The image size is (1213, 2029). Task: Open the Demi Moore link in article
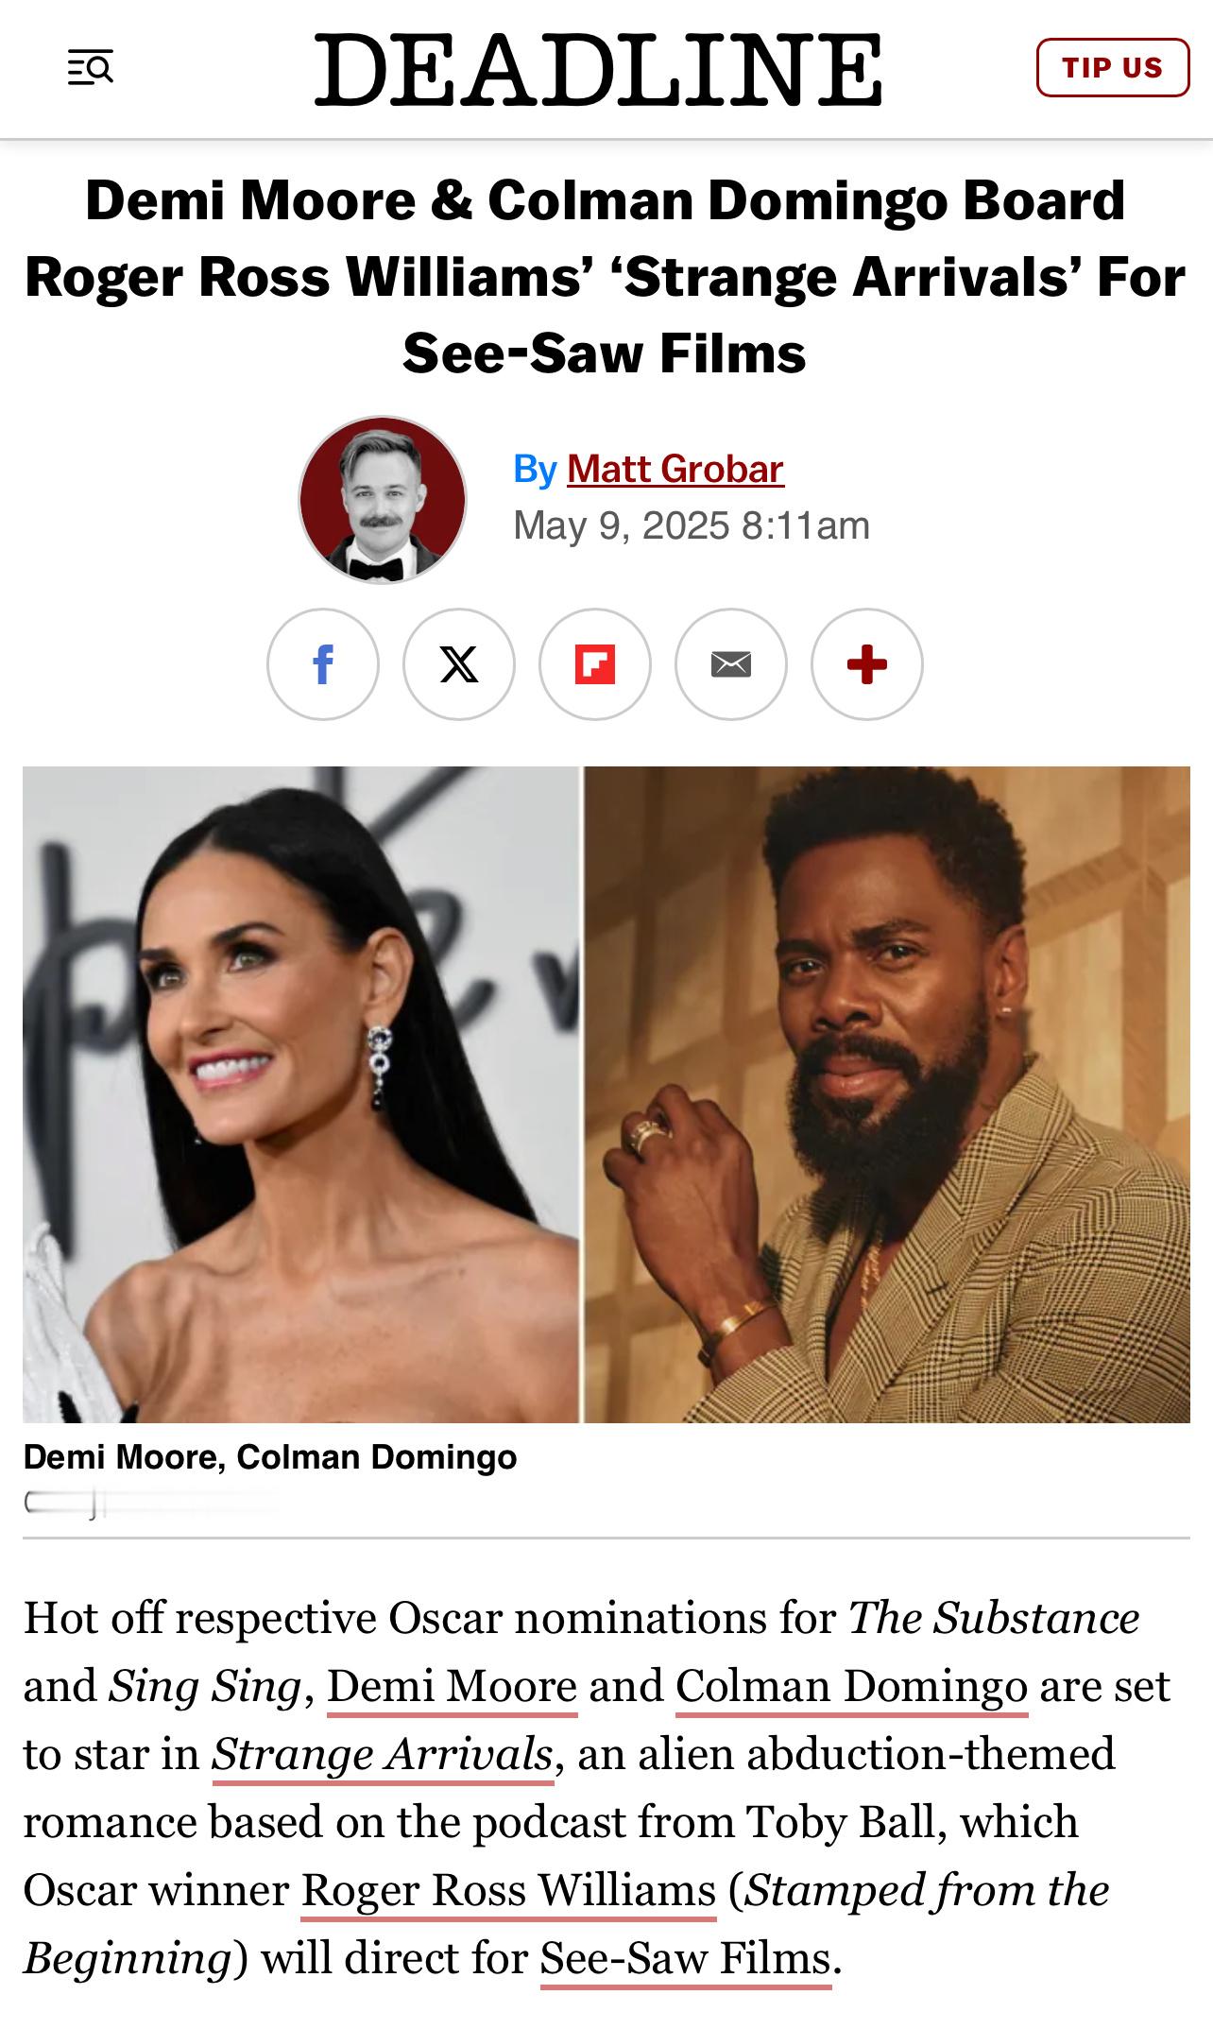tap(453, 1686)
